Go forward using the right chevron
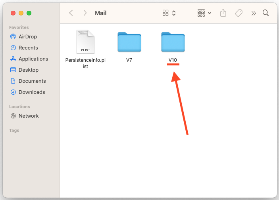This screenshot has width=279, height=200. (85, 13)
